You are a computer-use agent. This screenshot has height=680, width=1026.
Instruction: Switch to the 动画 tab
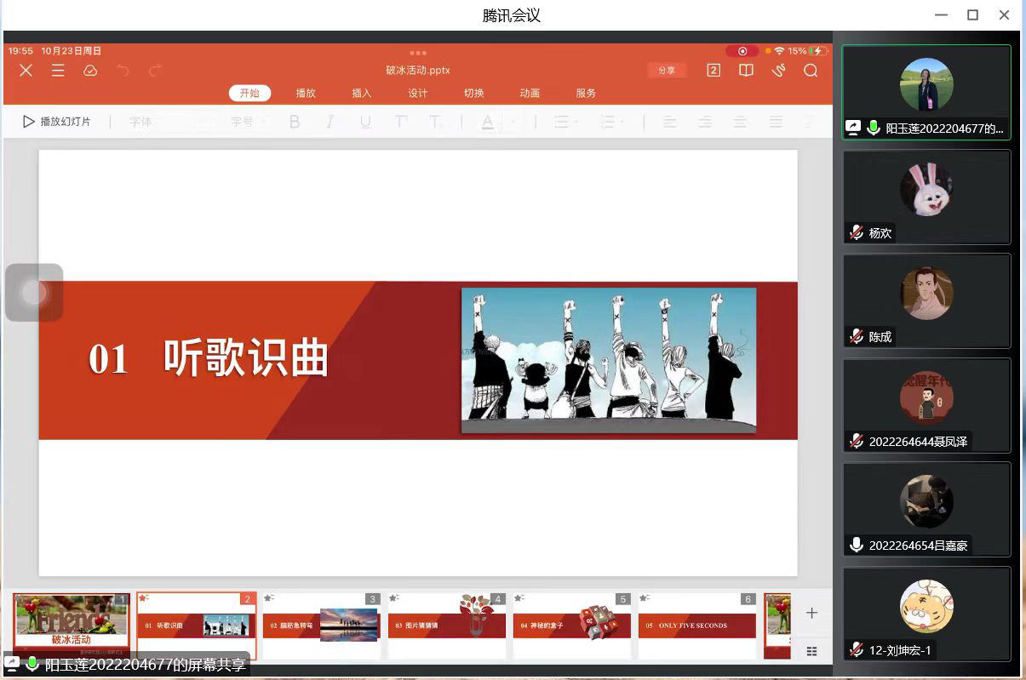[x=530, y=94]
